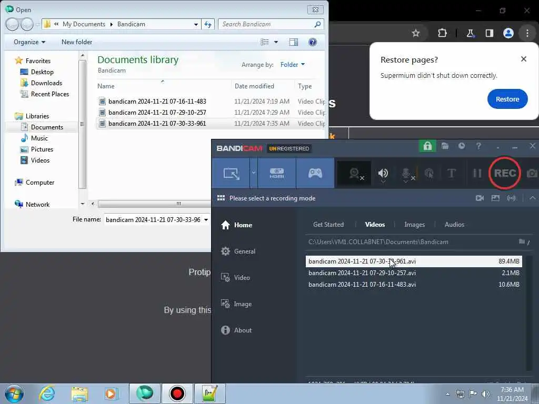Toggle mouse click effect icon

(x=429, y=174)
